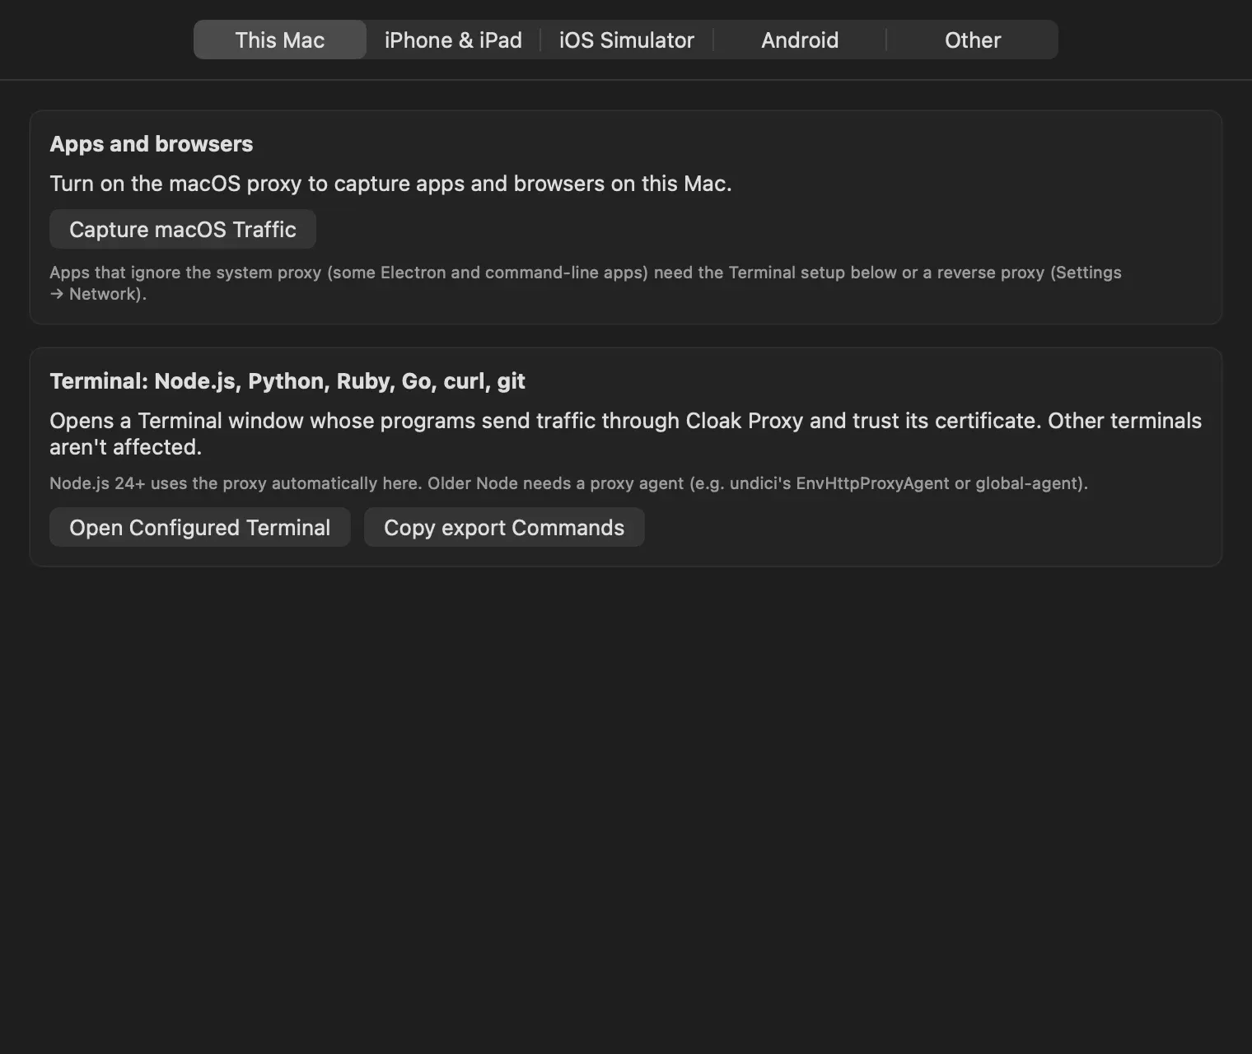
Task: Copy export Commands to clipboard
Action: point(504,527)
